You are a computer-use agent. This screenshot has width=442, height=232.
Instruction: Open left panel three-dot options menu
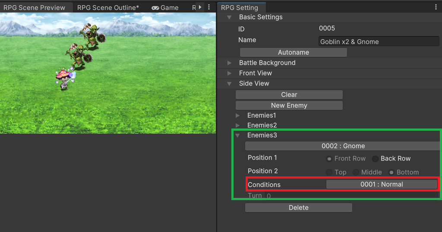[209, 7]
